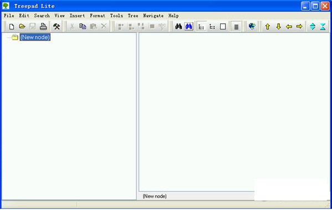Click the New file icon

click(12, 27)
